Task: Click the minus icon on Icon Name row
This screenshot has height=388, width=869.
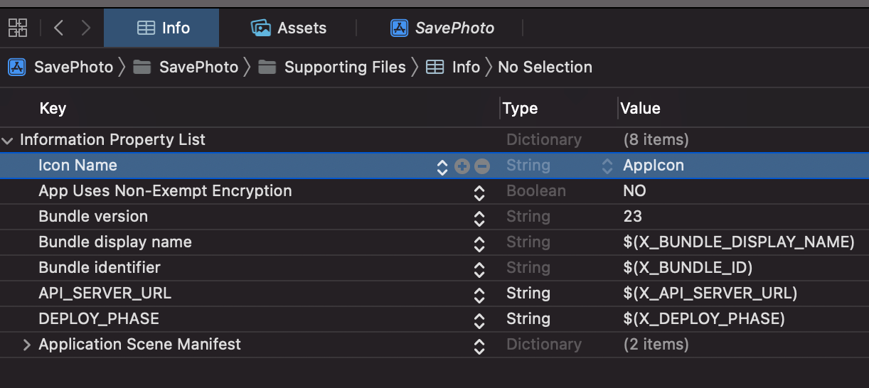Action: pyautogui.click(x=482, y=166)
